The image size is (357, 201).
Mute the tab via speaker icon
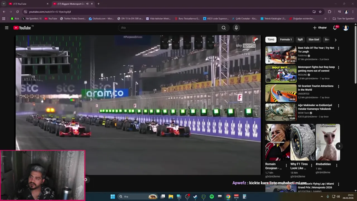tap(87, 4)
